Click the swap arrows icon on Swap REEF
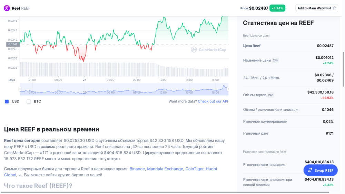Viewport: 345px width, 194px height. 310,170
